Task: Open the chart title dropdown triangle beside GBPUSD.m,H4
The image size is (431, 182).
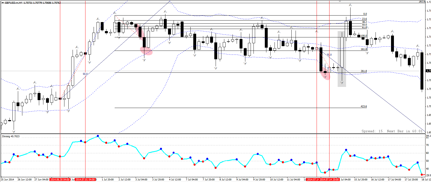Action: tap(3, 3)
